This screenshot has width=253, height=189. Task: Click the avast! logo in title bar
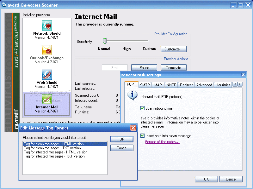[x=4, y=5]
